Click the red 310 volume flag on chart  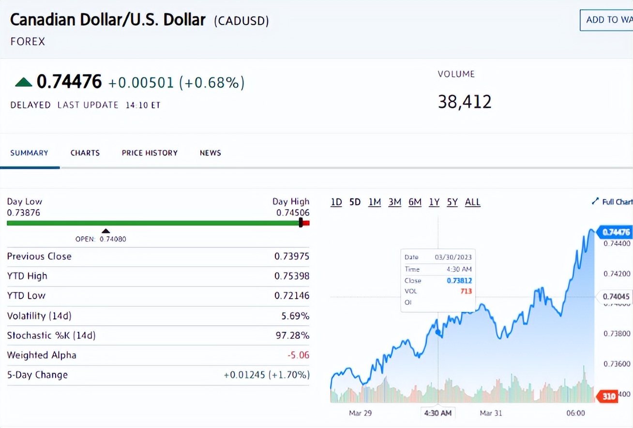(x=608, y=397)
